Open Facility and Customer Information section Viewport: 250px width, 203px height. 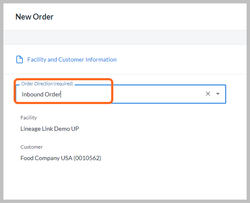[72, 59]
